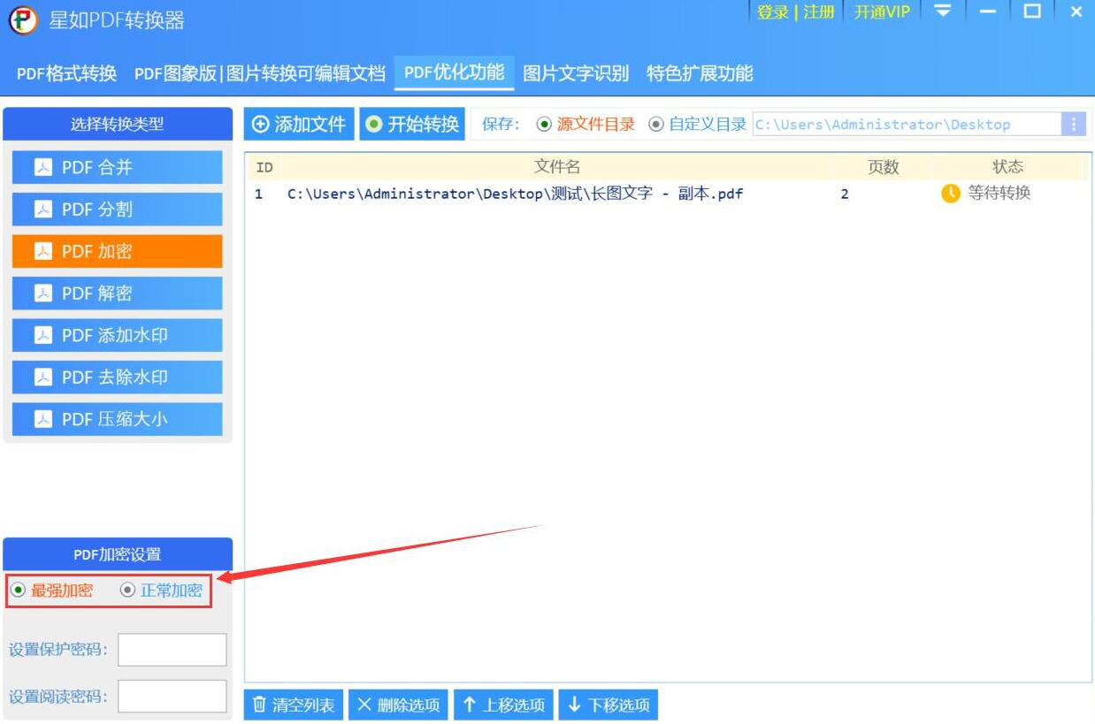Screen dimensions: 1095x724
Task: Click the 星如PDF转换器 app logo icon
Action: click(23, 19)
